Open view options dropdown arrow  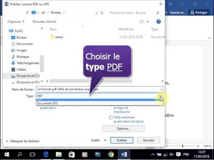point(148,22)
